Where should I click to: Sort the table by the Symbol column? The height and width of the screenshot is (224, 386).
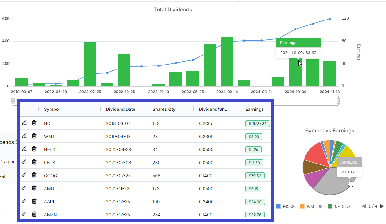tap(52, 109)
